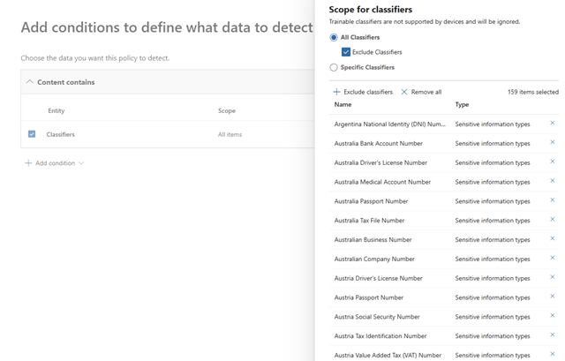The image size is (565, 361).
Task: Click the X icon for Remove all
Action: coord(404,92)
